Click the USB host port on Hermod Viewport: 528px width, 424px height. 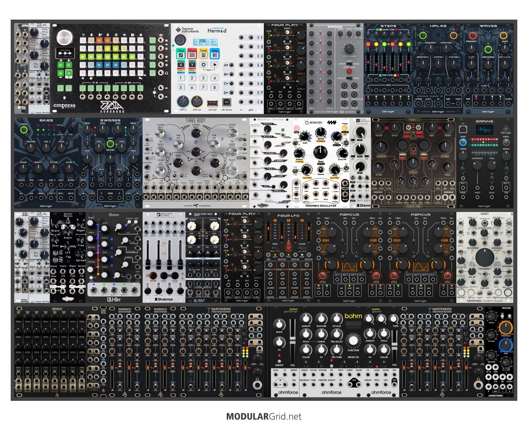click(x=212, y=103)
